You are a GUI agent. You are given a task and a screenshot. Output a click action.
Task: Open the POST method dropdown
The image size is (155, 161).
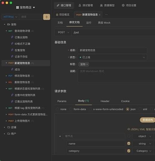click(63, 32)
